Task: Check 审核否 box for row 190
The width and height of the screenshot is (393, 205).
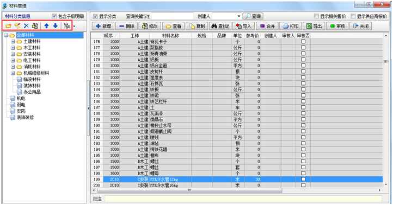Action: tap(303, 125)
